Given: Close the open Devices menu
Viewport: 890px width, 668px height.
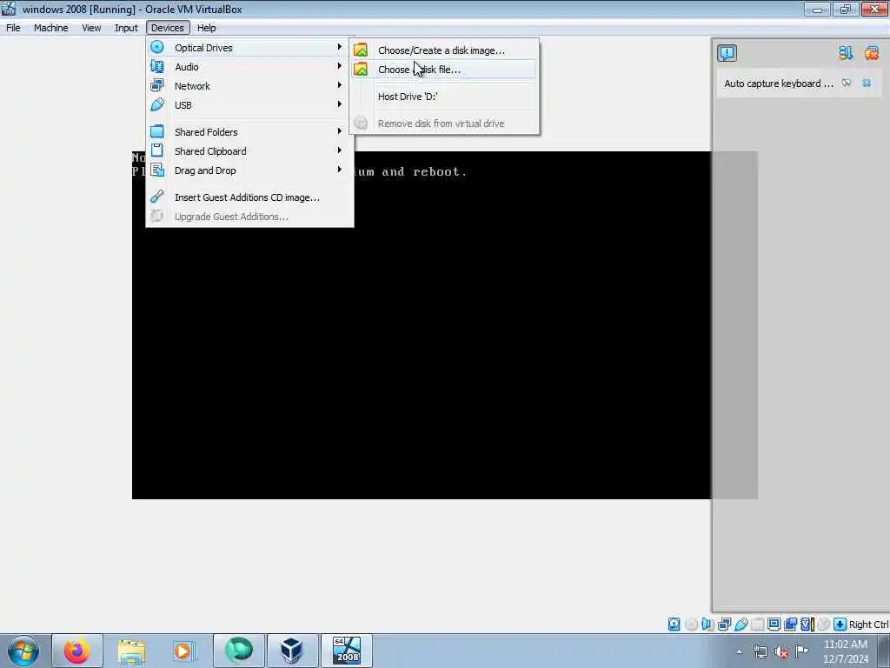Looking at the screenshot, I should (168, 28).
